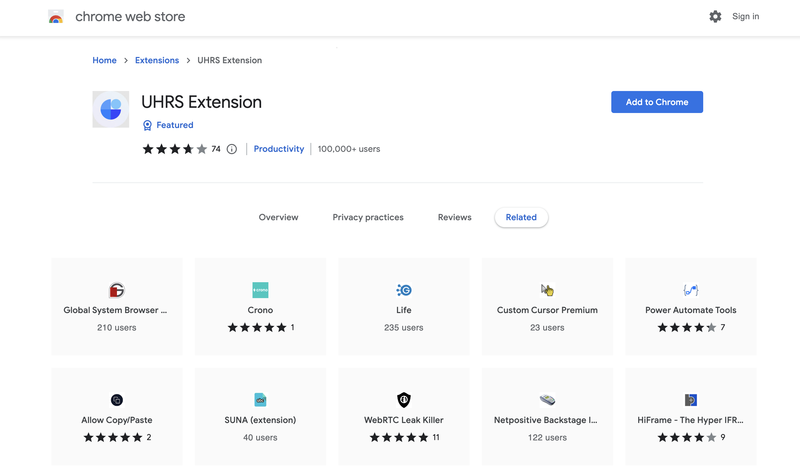Click the Sign in link
This screenshot has width=800, height=474.
pos(745,16)
